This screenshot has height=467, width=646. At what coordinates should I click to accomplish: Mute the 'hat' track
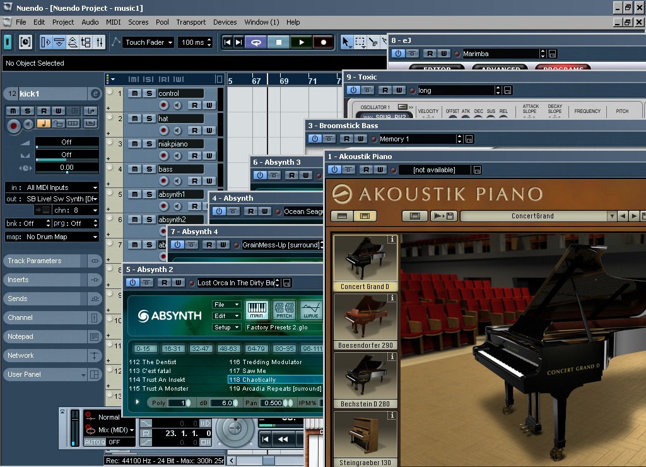click(x=135, y=119)
